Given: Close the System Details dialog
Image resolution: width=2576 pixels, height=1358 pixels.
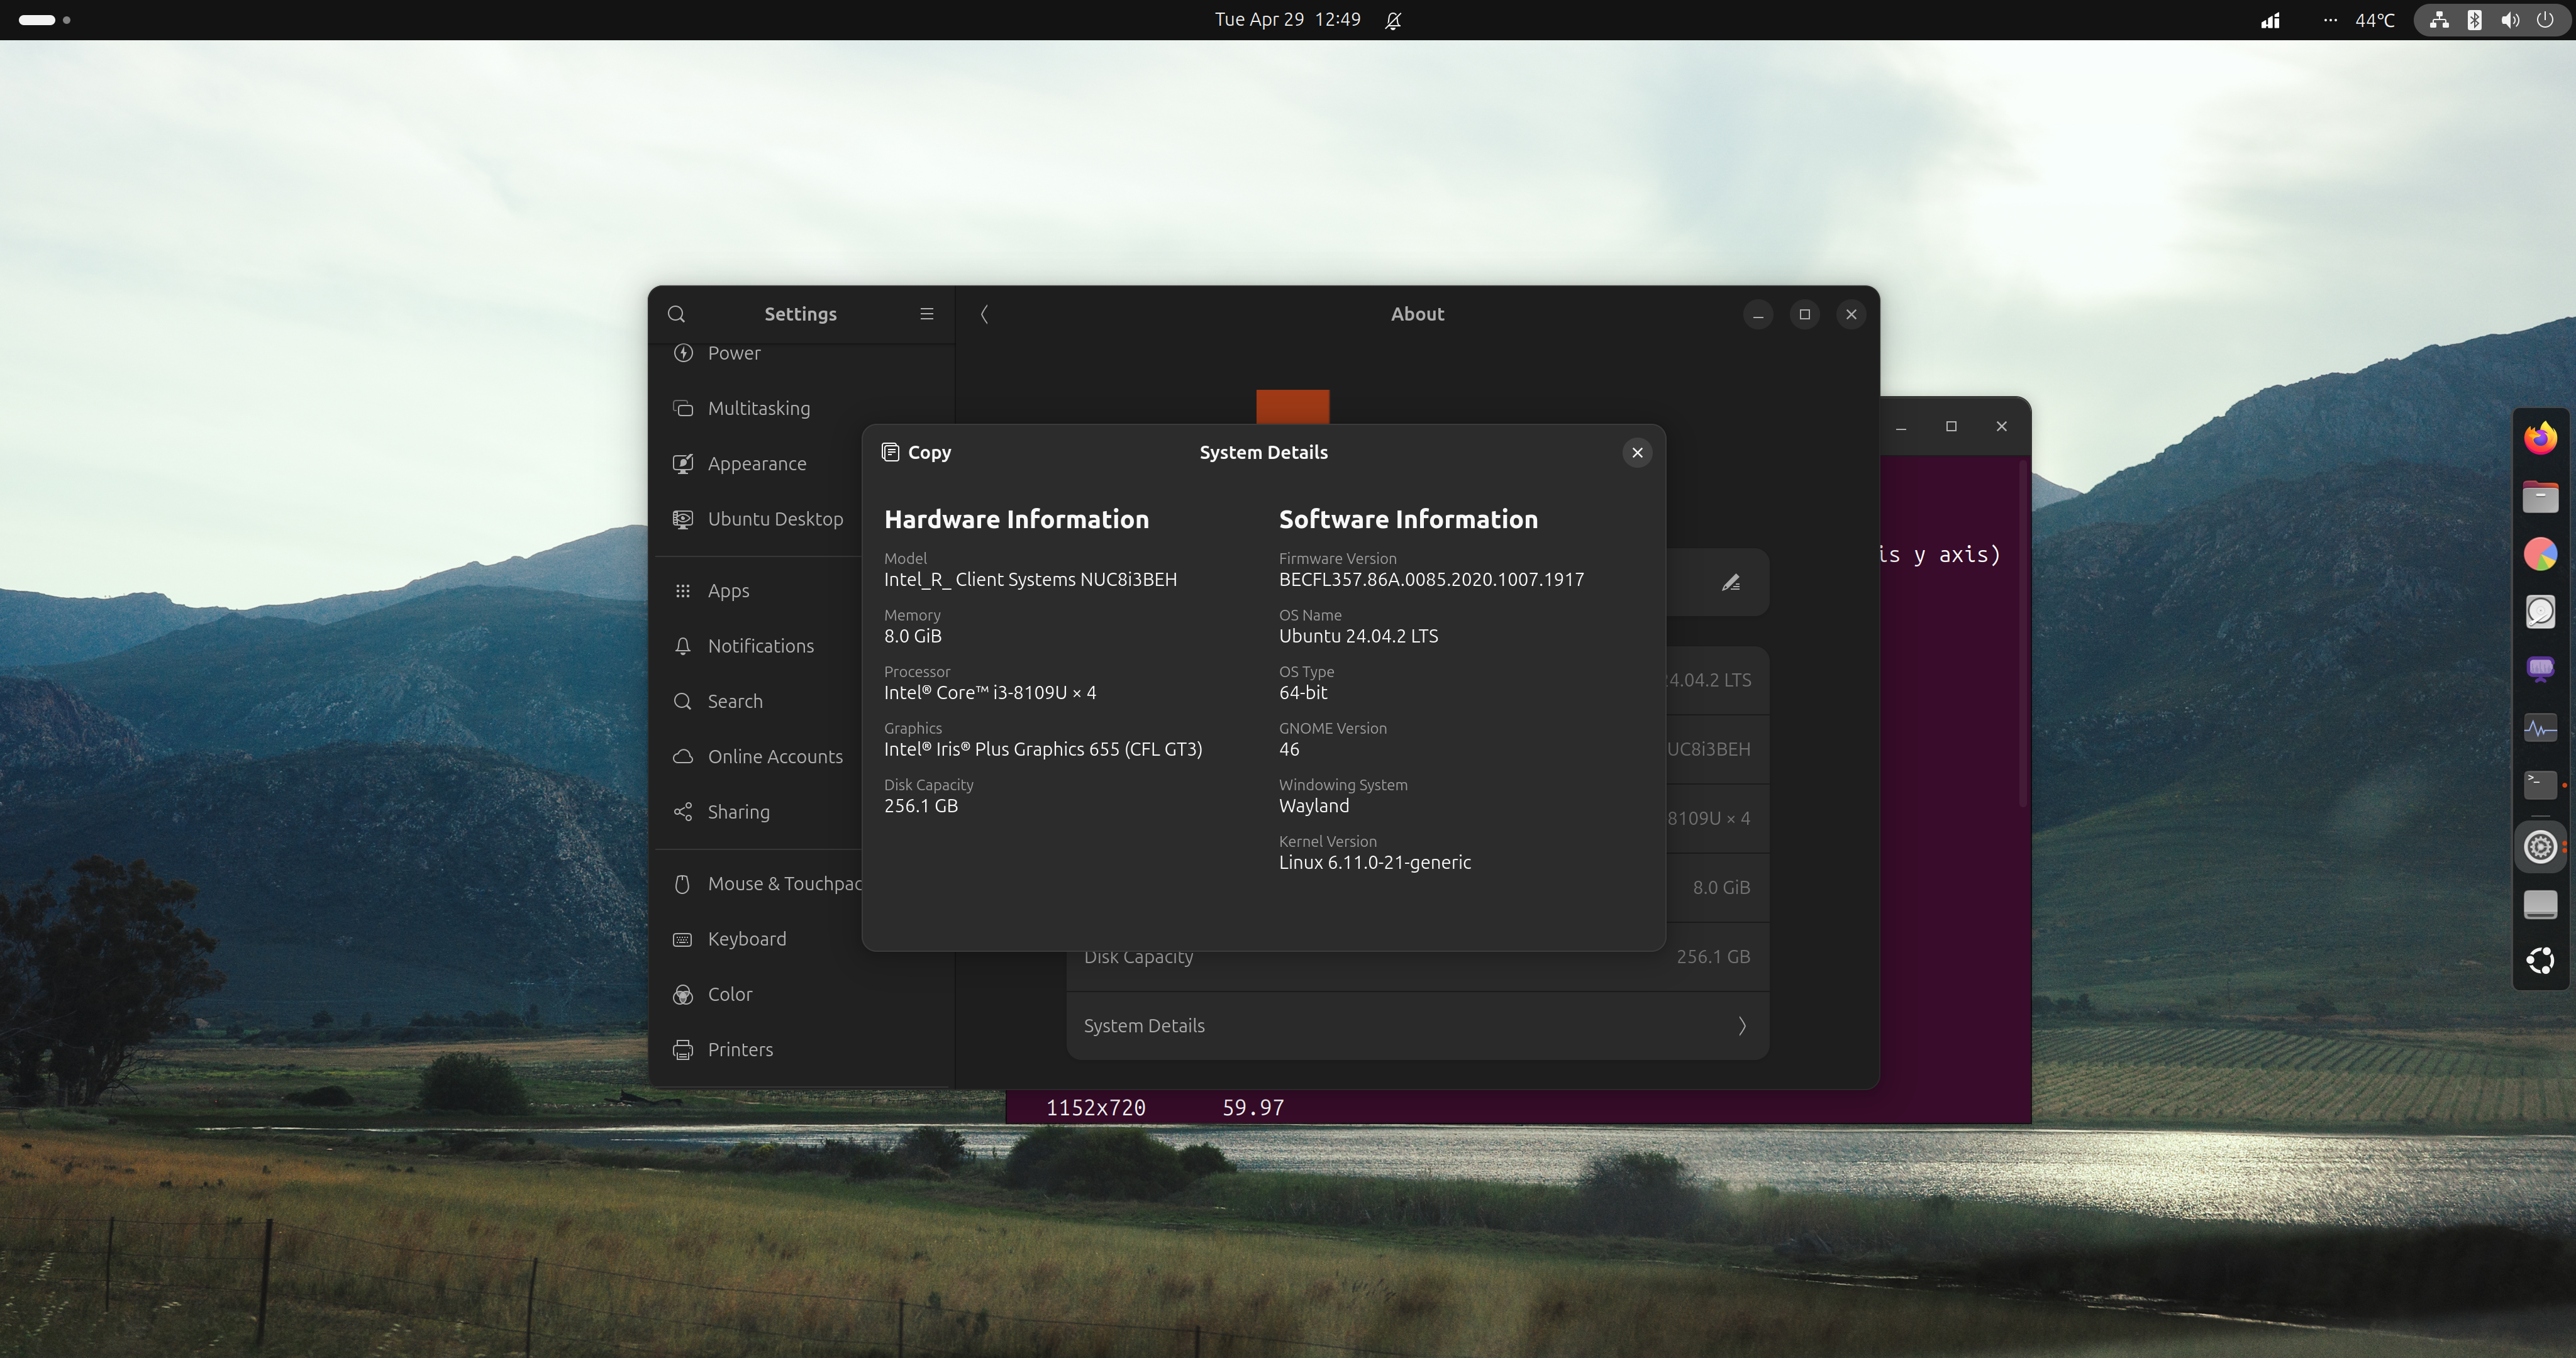Looking at the screenshot, I should point(1637,453).
